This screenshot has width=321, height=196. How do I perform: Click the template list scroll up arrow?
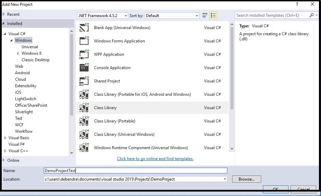(232, 24)
